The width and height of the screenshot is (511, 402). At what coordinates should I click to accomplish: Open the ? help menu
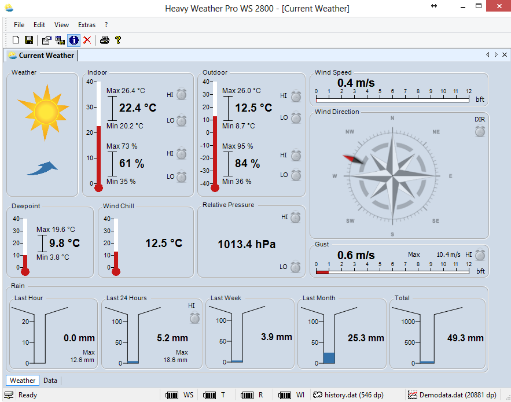click(x=106, y=25)
